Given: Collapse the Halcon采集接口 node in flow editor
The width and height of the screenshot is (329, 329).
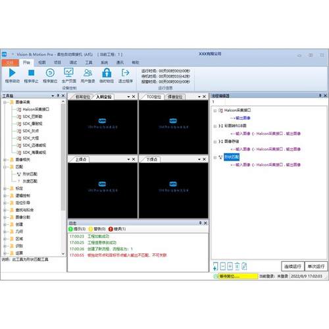Looking at the screenshot, I should pos(215,111).
